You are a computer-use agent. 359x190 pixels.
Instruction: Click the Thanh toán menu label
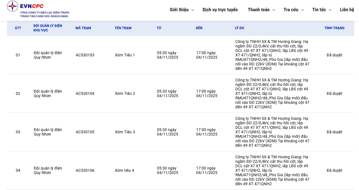(x=258, y=10)
